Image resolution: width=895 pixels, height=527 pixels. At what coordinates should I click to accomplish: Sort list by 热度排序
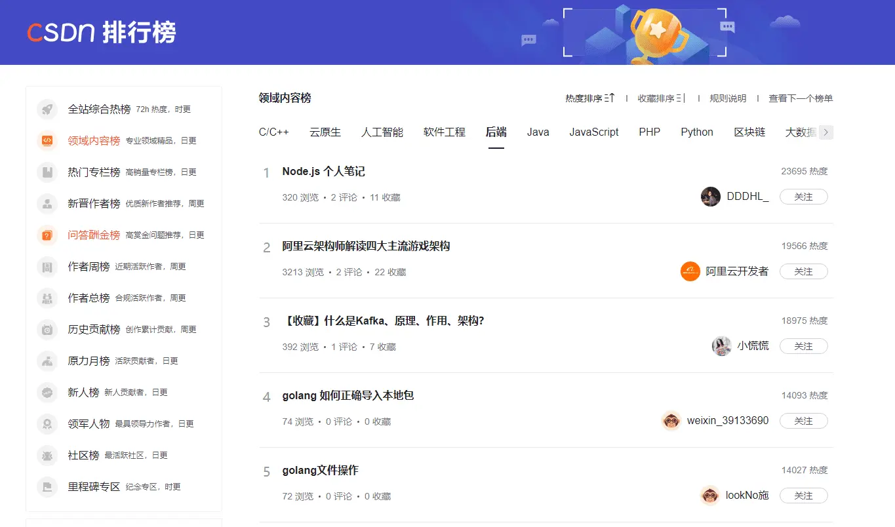pyautogui.click(x=590, y=98)
